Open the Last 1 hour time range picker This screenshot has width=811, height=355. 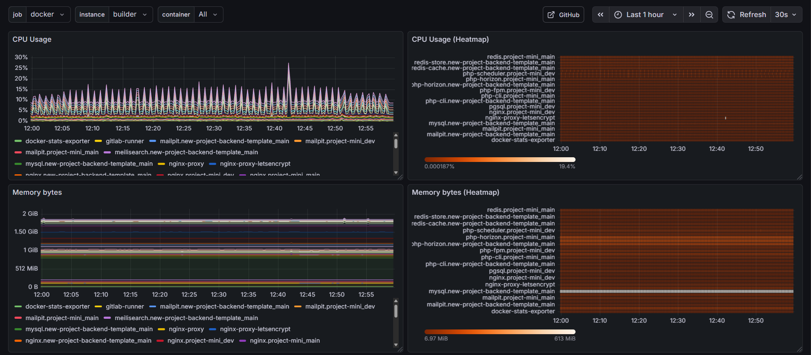[645, 14]
